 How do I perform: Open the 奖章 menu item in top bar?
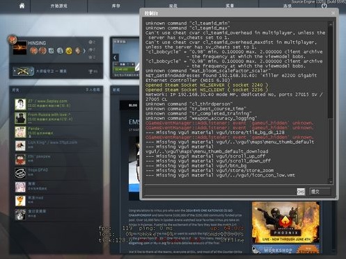(x=230, y=6)
